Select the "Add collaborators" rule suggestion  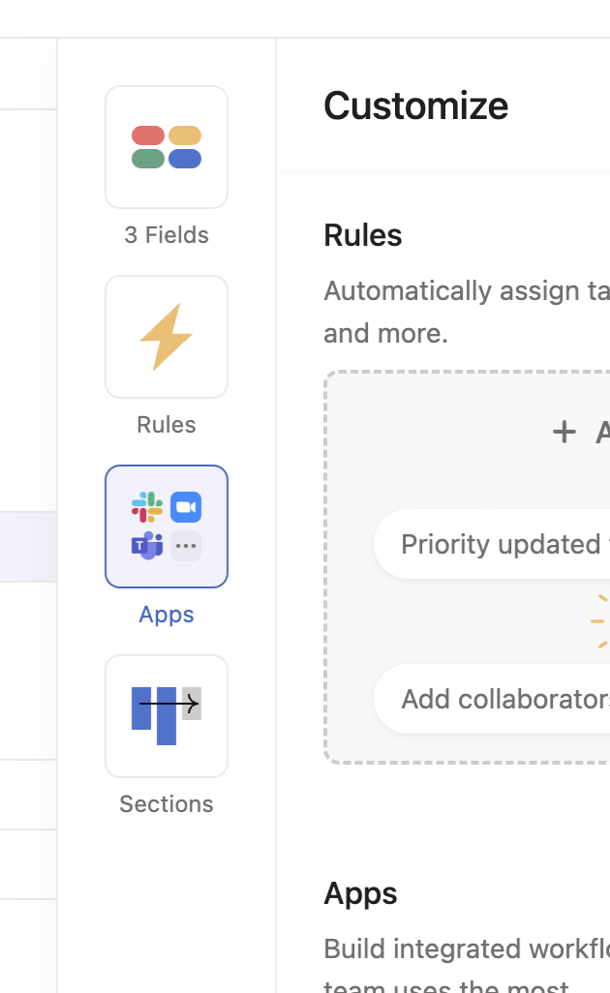click(492, 699)
